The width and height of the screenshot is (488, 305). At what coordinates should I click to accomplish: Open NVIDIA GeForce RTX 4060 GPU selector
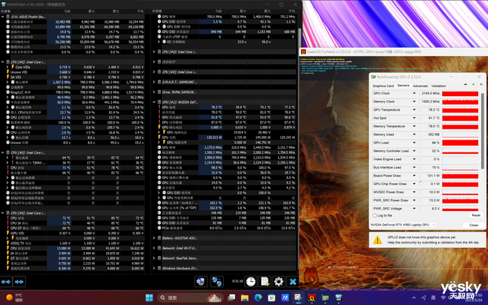pos(403,225)
